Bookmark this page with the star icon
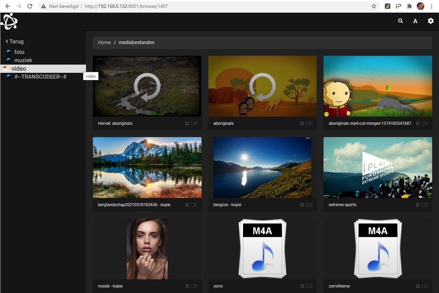 tap(374, 6)
